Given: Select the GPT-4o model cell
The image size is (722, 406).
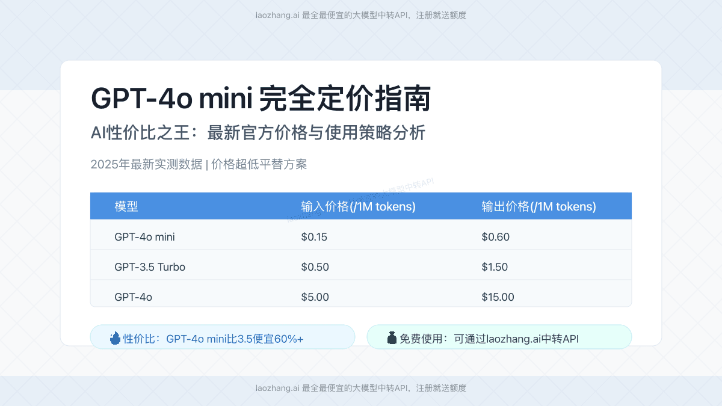Looking at the screenshot, I should [133, 297].
